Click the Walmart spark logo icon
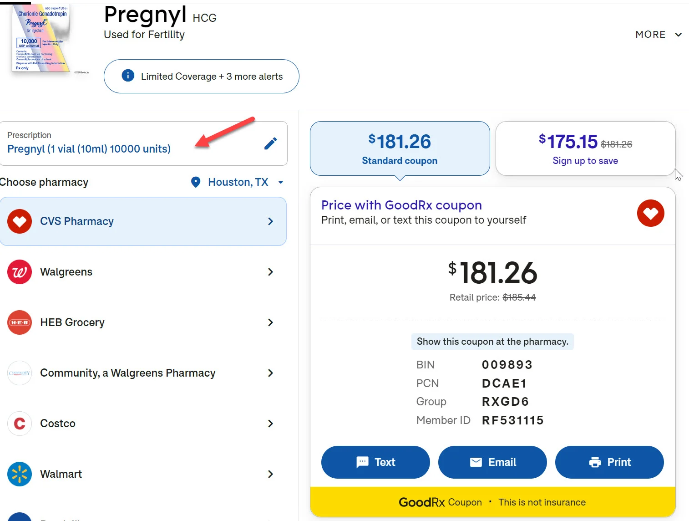The height and width of the screenshot is (521, 689). [x=20, y=474]
